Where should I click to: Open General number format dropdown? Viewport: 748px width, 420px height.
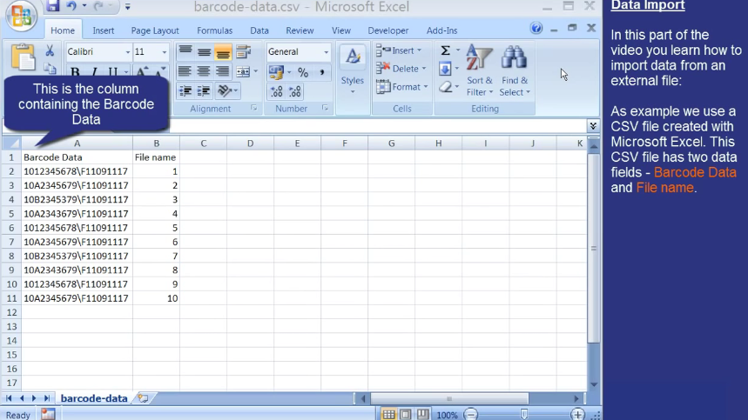[x=326, y=51]
